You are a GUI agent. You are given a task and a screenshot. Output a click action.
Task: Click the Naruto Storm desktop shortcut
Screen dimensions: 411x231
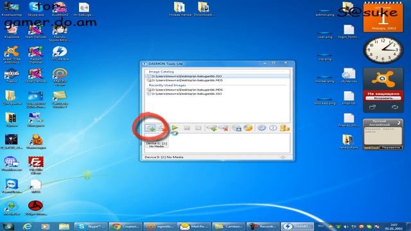[60, 33]
